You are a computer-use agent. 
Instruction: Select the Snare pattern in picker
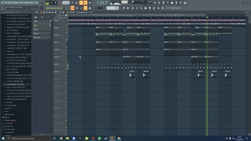click(x=42, y=34)
